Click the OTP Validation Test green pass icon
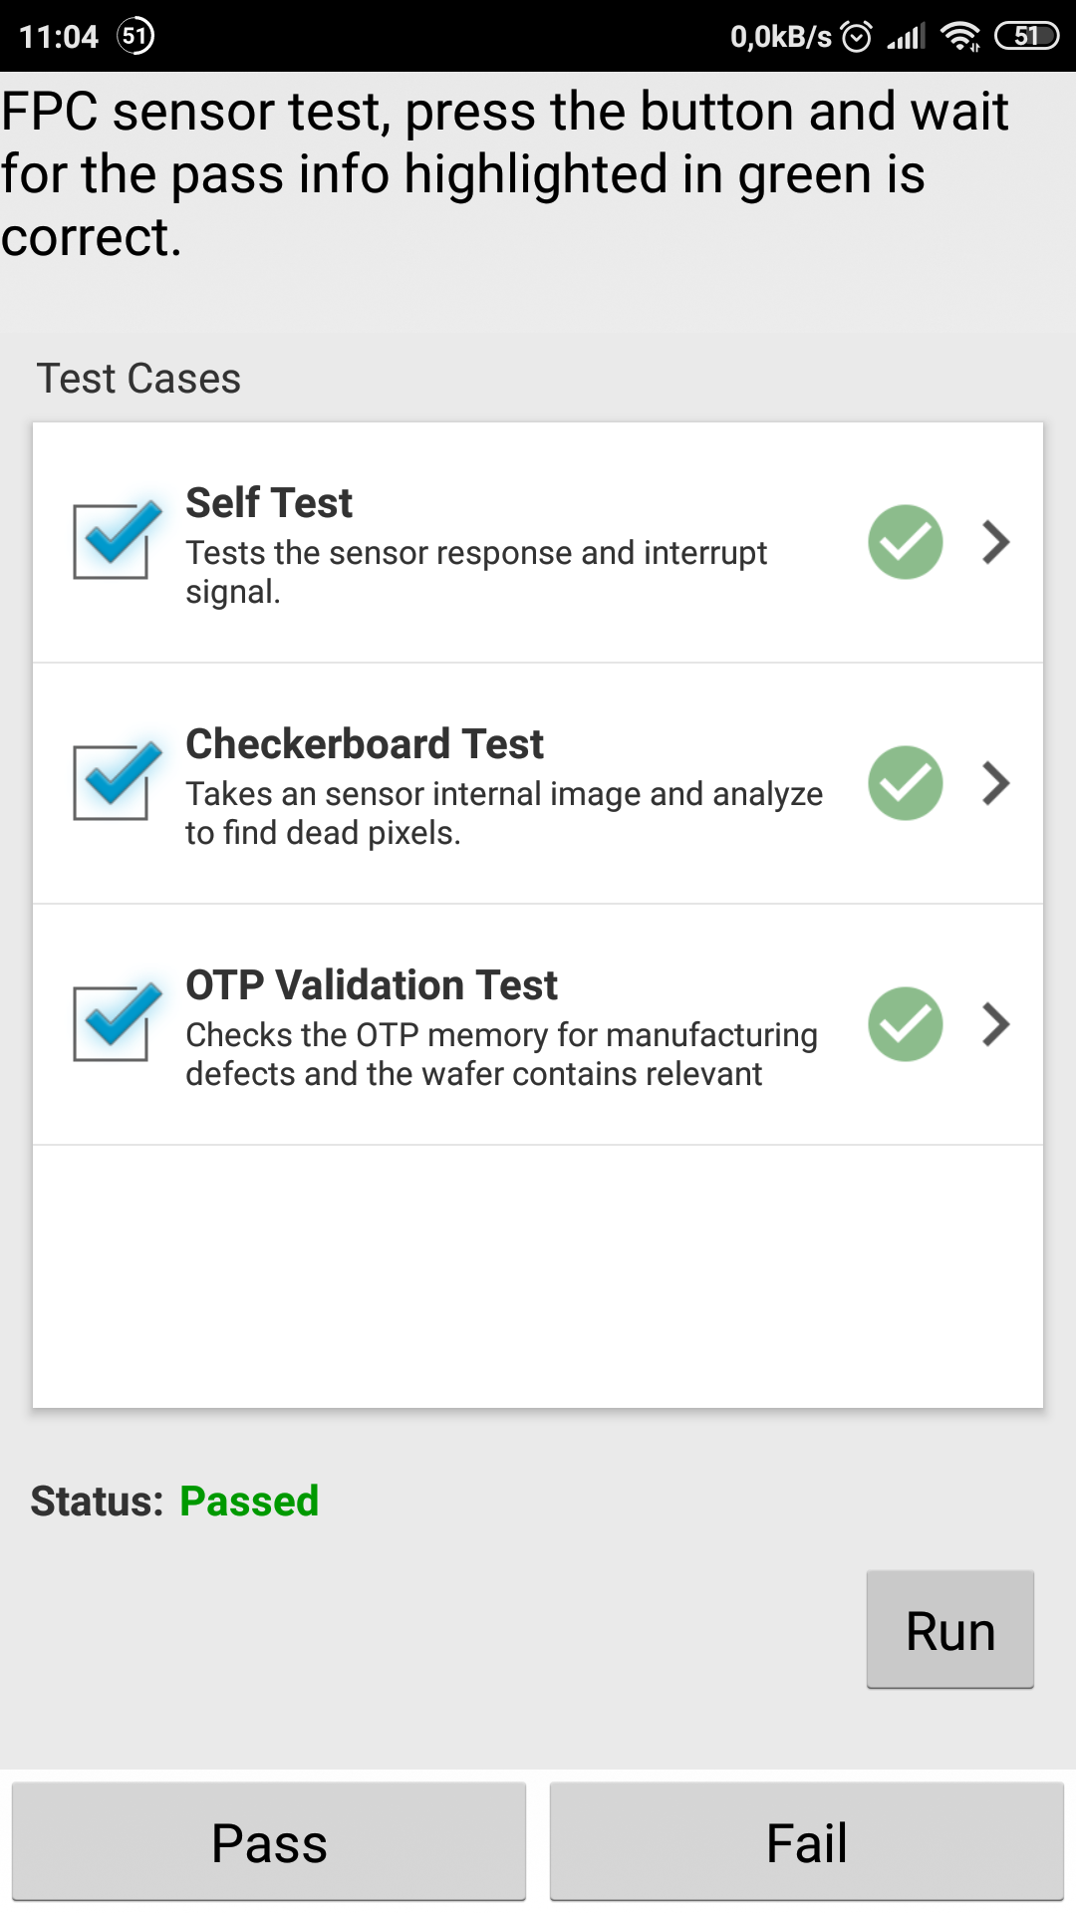 [905, 1024]
